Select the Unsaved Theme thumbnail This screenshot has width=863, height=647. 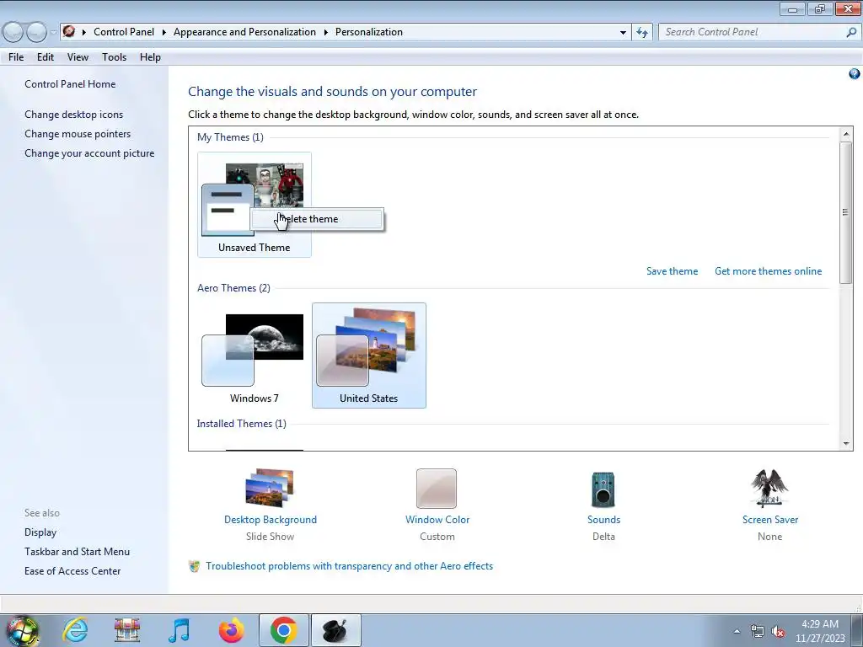255,205
